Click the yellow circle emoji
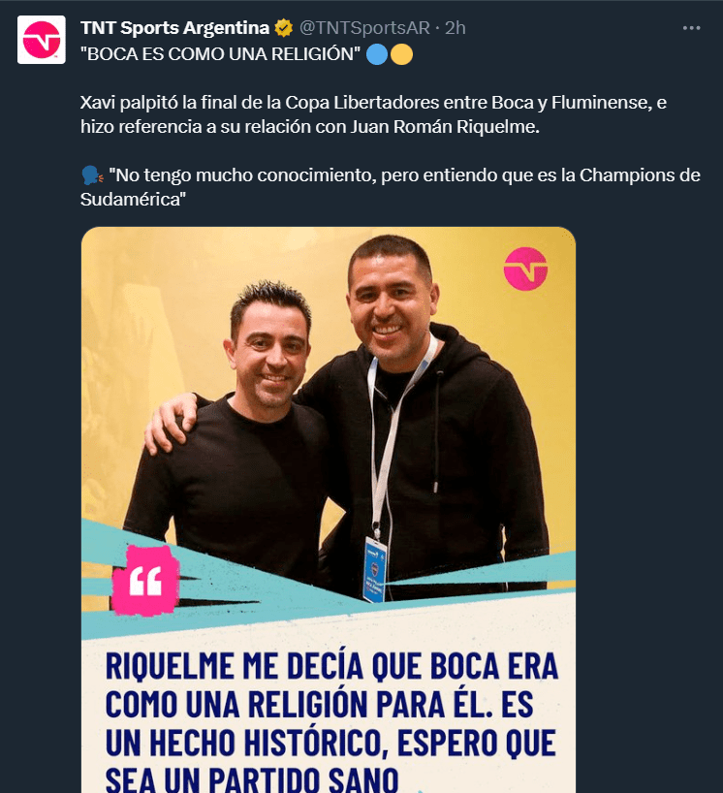The image size is (723, 793). click(401, 54)
